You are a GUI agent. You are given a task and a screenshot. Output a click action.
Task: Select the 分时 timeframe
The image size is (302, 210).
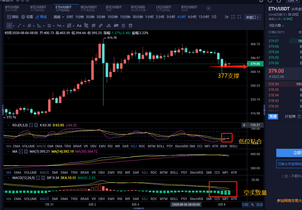[x=69, y=17]
